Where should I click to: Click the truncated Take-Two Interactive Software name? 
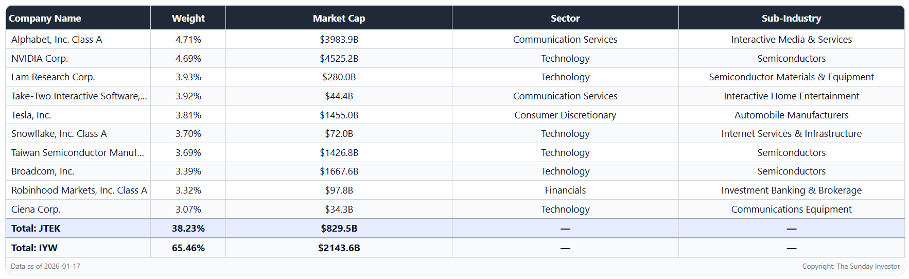tap(79, 96)
